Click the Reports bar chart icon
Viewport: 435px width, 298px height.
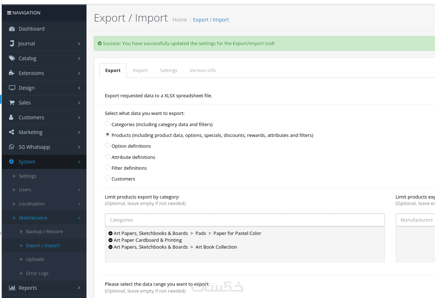point(12,288)
